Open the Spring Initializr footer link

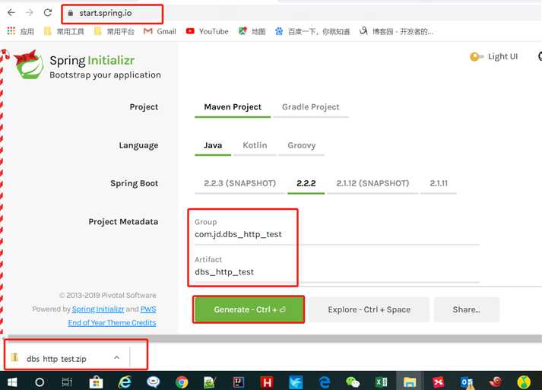98,309
